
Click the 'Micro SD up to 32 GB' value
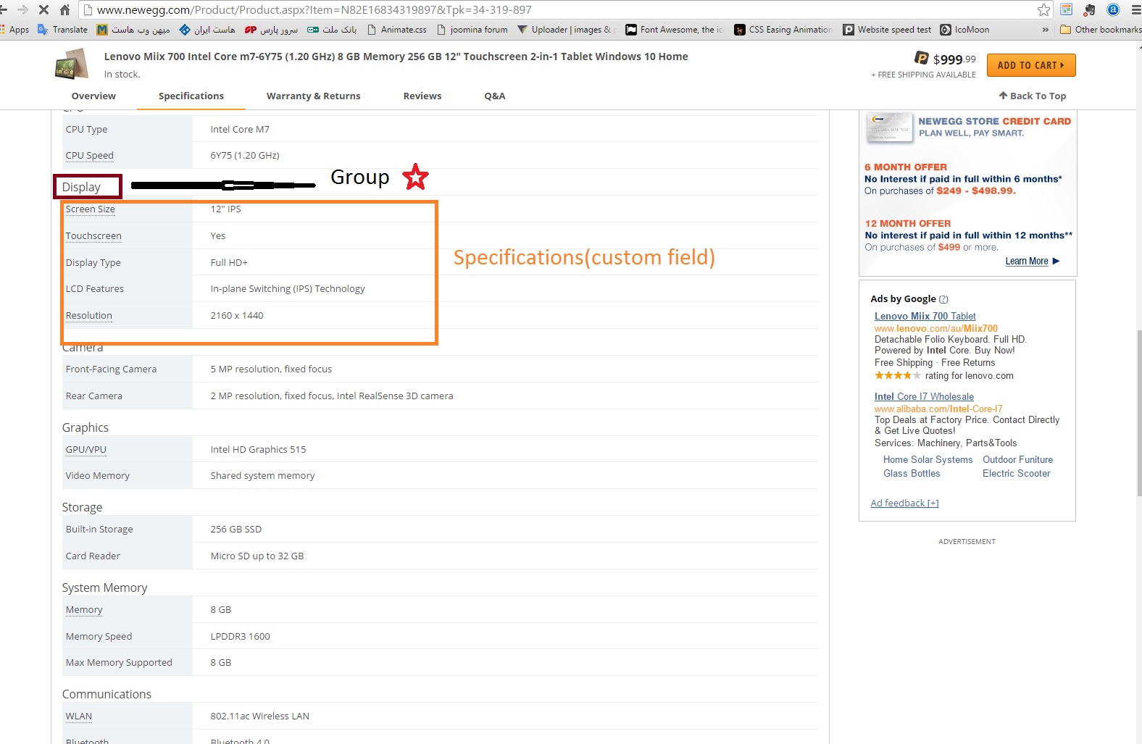click(257, 556)
